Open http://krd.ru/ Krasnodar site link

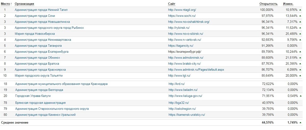pyautogui.click(x=176, y=84)
